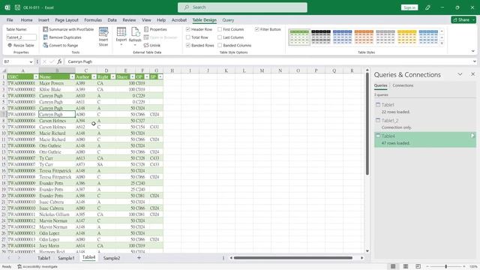Click the zoom out minus button

(x=427, y=266)
